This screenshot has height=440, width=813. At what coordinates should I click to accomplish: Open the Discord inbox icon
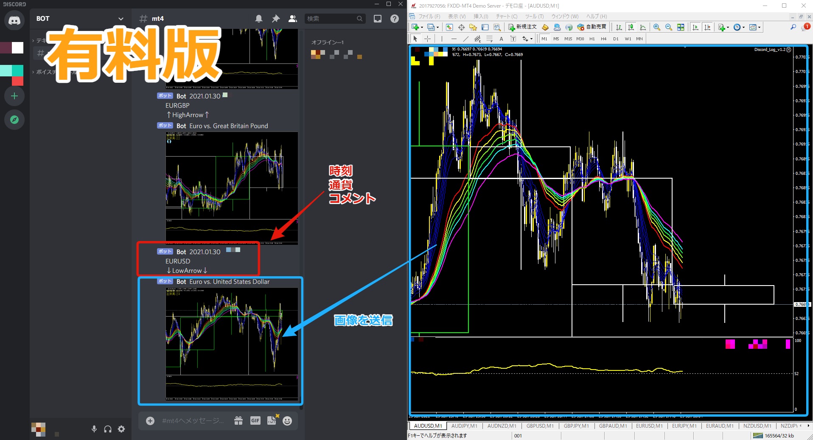(378, 19)
